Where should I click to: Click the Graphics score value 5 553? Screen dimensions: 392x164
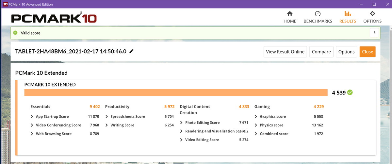(318, 117)
